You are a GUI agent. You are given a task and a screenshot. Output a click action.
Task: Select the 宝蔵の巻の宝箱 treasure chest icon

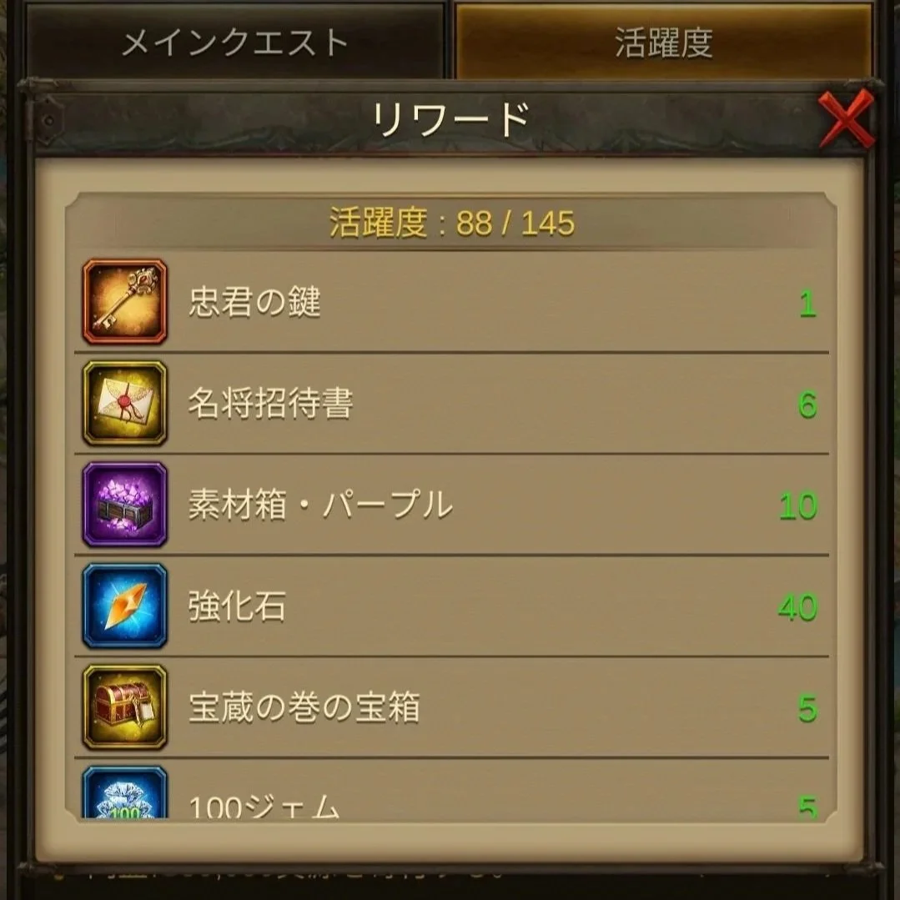(x=124, y=707)
